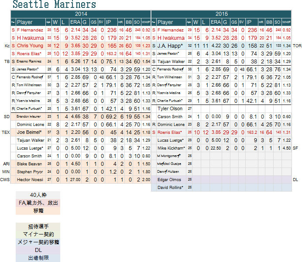
Task: Select Tyler Olson player name
Action: 170,109
